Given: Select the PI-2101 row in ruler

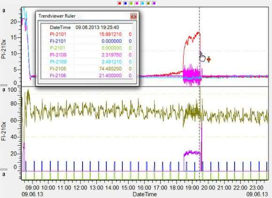Looking at the screenshot, I should tap(86, 34).
